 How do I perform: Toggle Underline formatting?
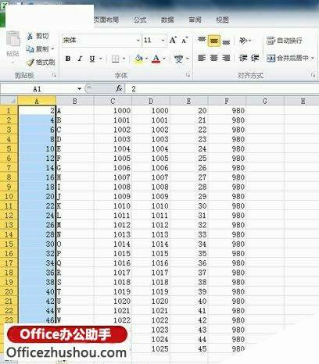[x=92, y=59]
